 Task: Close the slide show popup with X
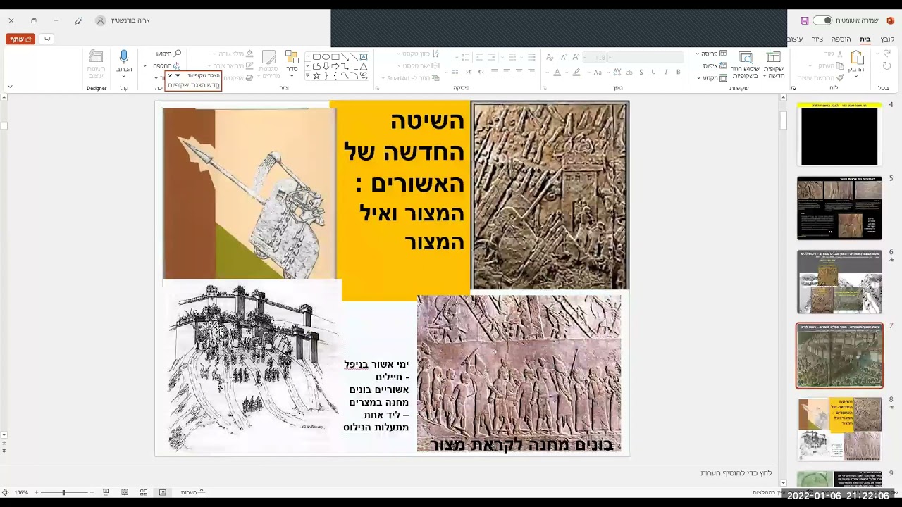(x=169, y=75)
